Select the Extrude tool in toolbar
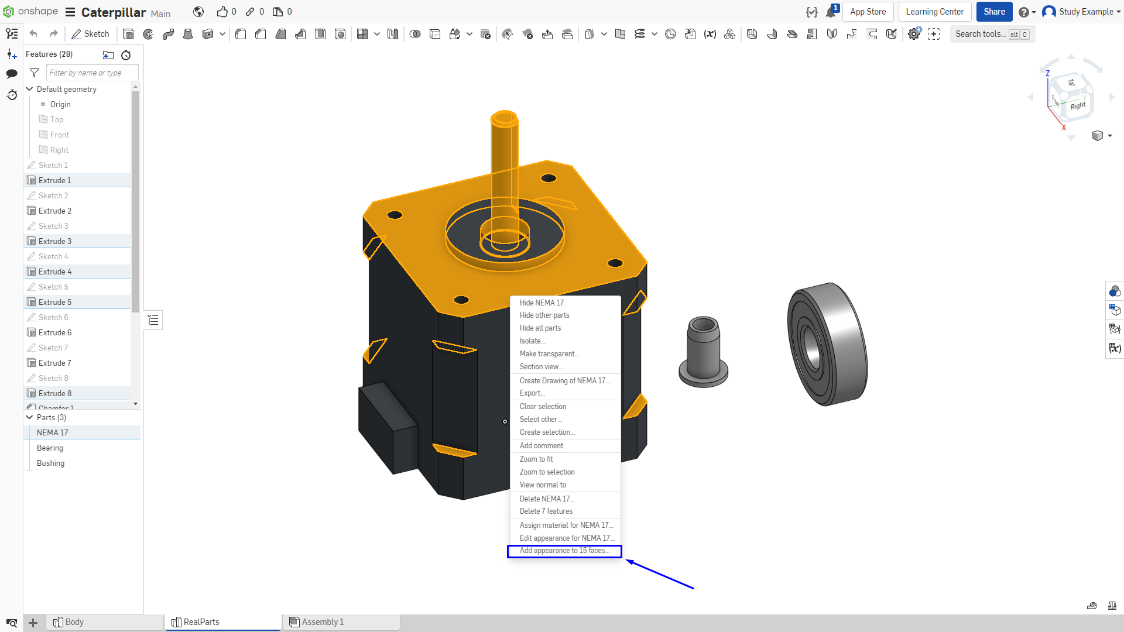Screen dimensions: 1124x632 (128, 34)
